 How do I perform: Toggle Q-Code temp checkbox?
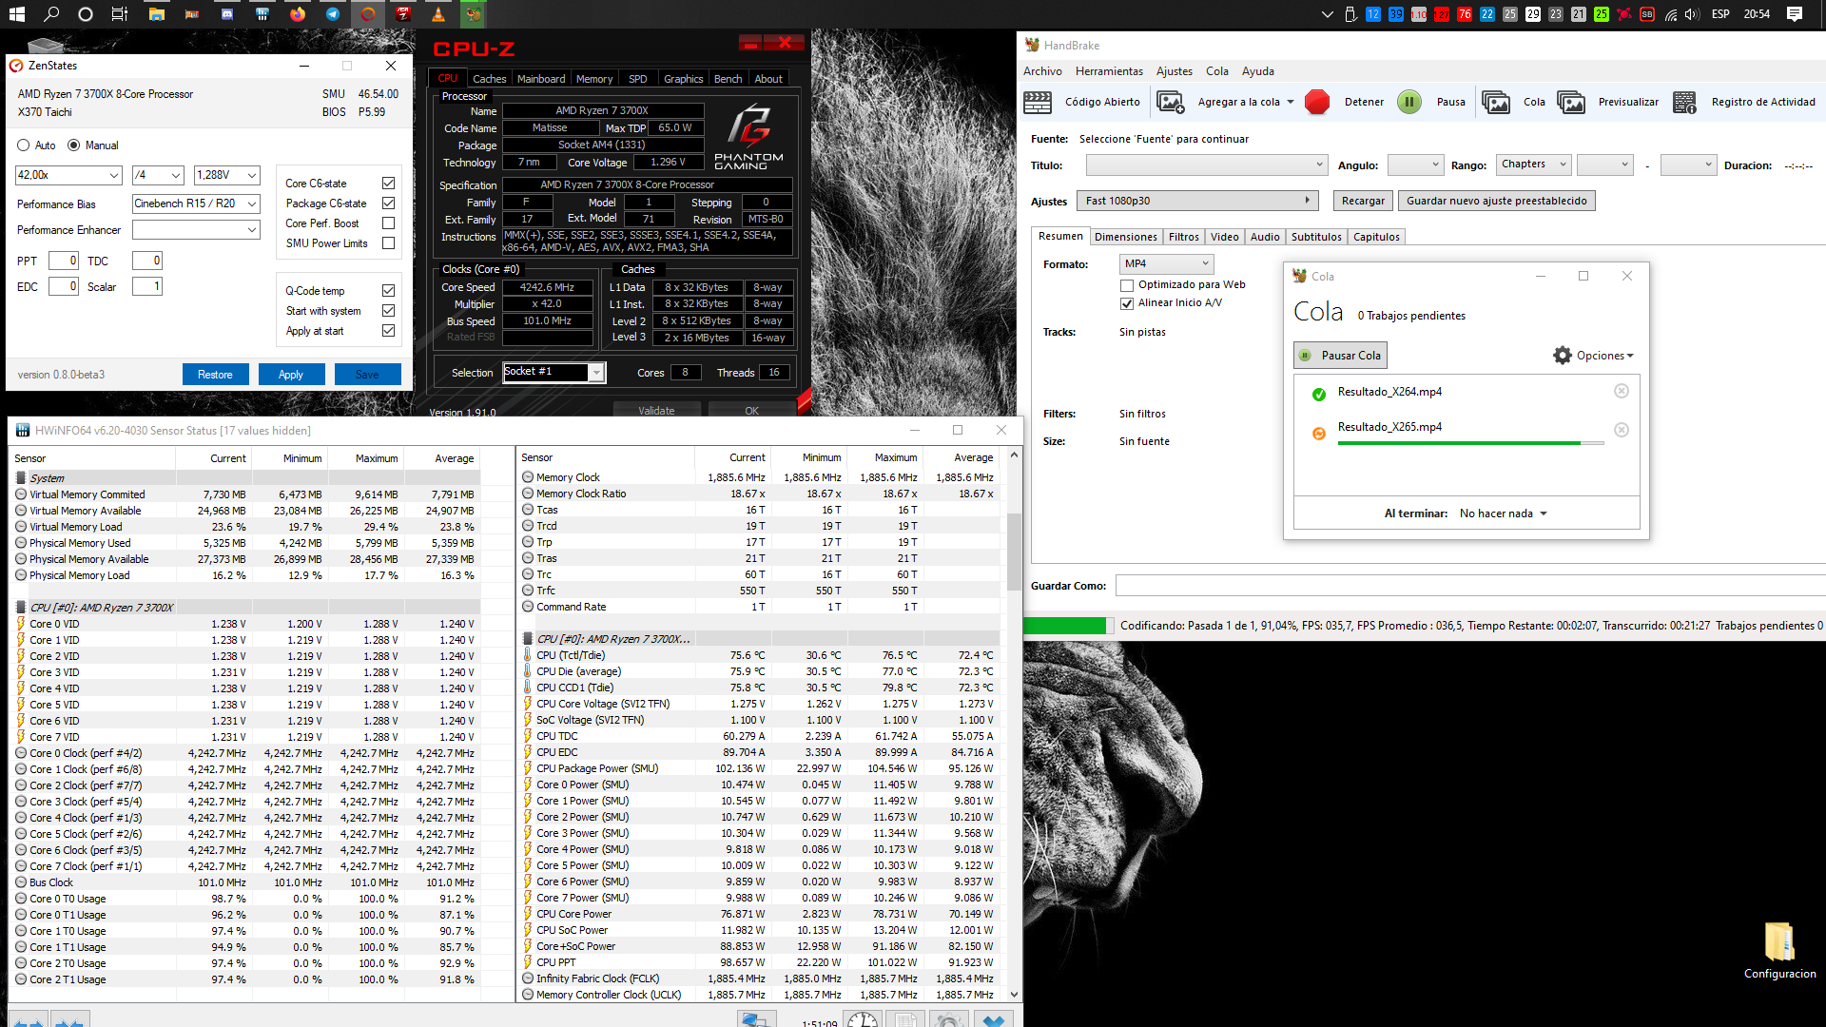[388, 290]
